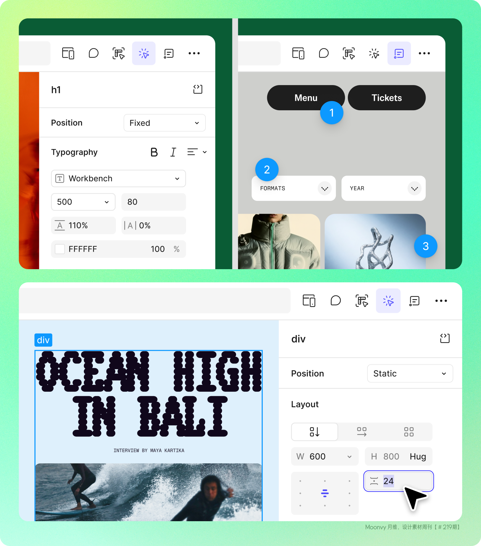Click the Tickets pill button
Screen dimensions: 481x546
387,98
